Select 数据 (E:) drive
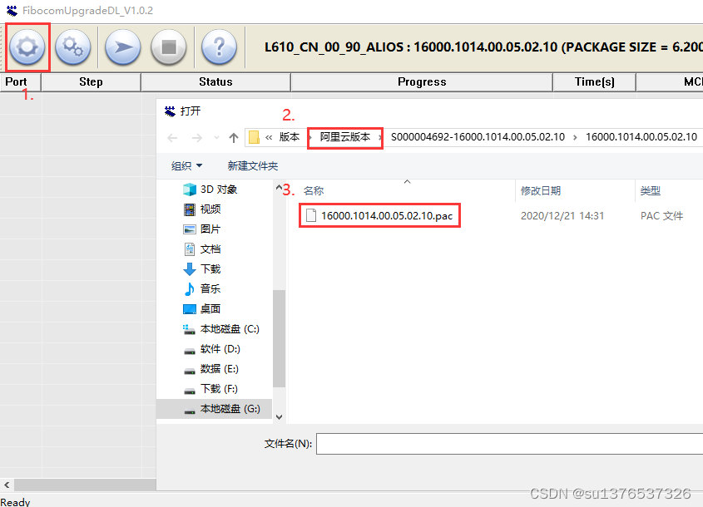703x507 pixels. (210, 369)
